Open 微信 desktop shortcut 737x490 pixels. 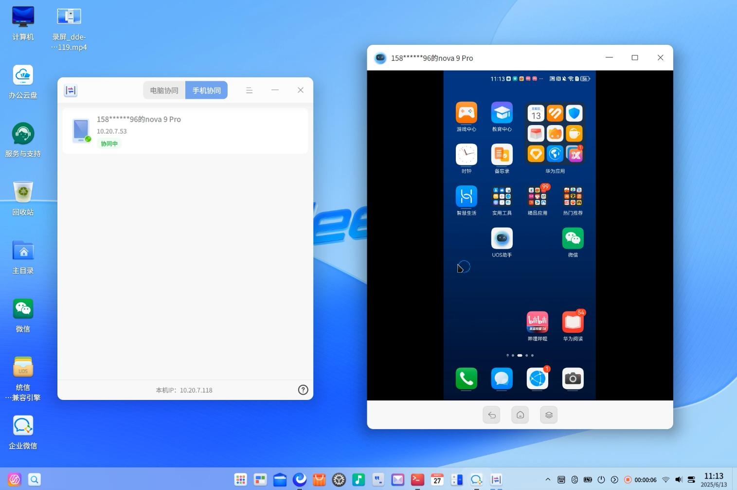coord(23,315)
